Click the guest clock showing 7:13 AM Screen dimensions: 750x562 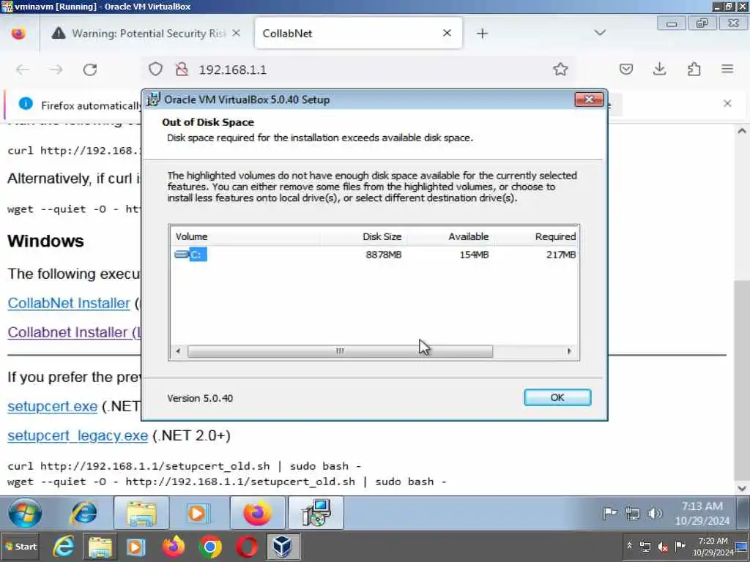[x=702, y=513]
